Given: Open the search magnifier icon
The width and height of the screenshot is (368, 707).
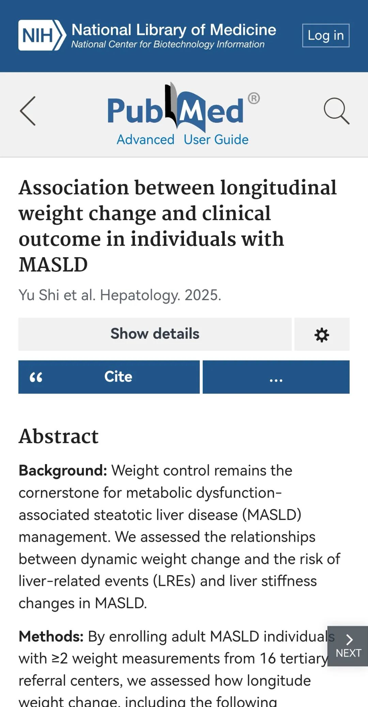Looking at the screenshot, I should (x=336, y=111).
